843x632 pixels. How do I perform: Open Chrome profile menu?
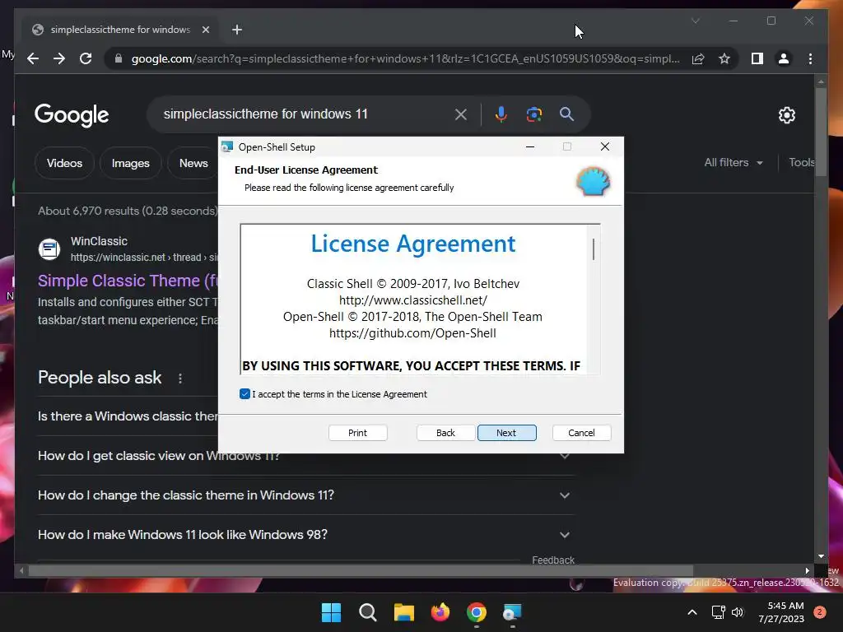pos(784,58)
